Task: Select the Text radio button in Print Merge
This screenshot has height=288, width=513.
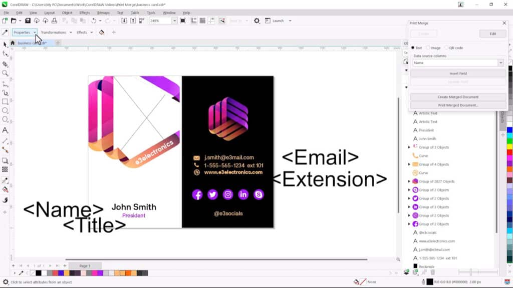Action: tap(413, 47)
